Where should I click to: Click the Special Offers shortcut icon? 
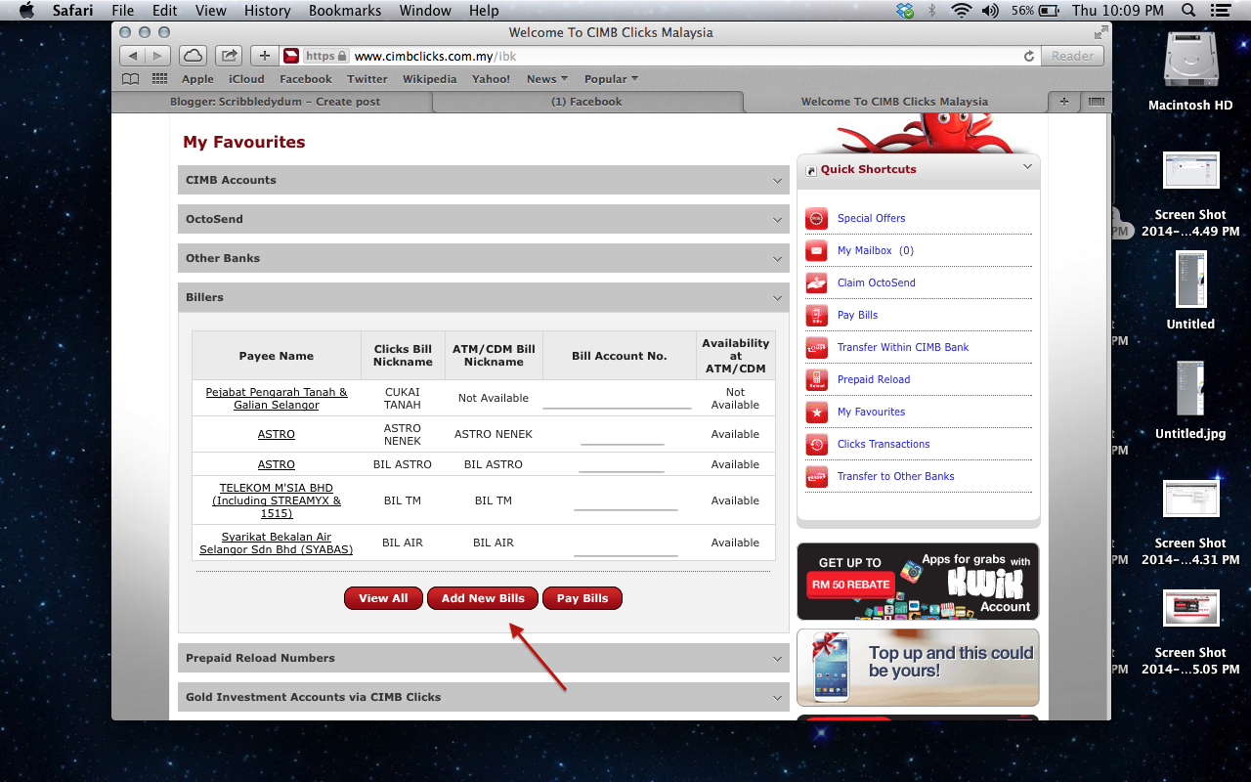816,219
